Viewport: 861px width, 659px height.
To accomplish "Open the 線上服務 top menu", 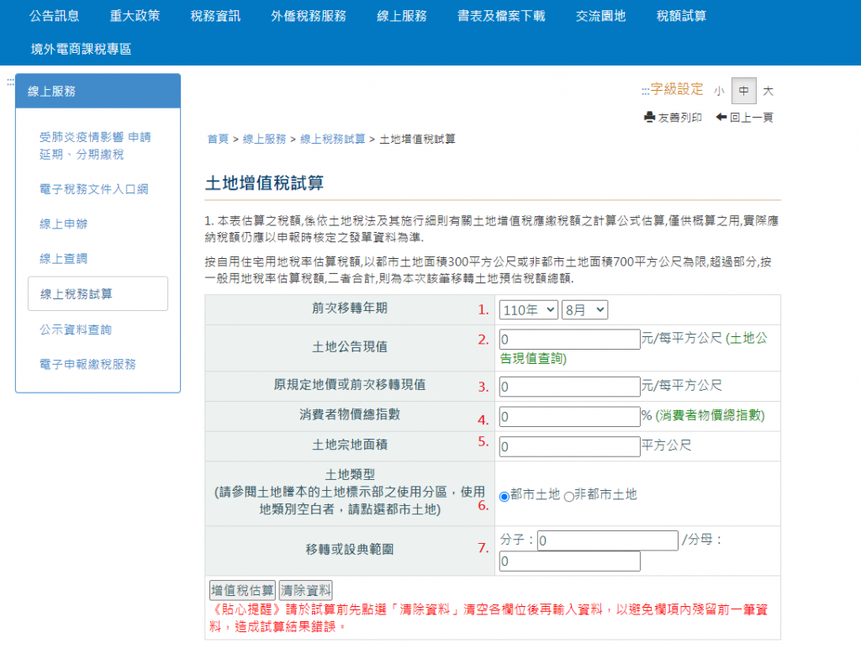I will pyautogui.click(x=402, y=16).
